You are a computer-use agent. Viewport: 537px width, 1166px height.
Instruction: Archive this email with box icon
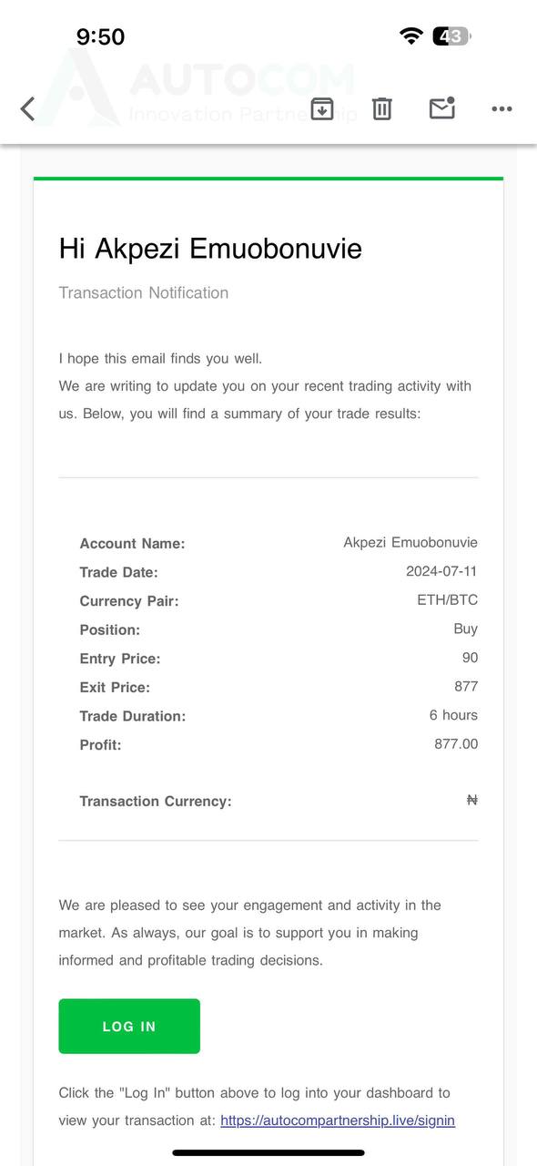point(322,108)
